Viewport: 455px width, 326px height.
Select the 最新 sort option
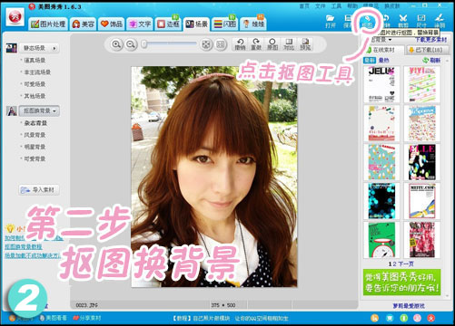coord(370,61)
